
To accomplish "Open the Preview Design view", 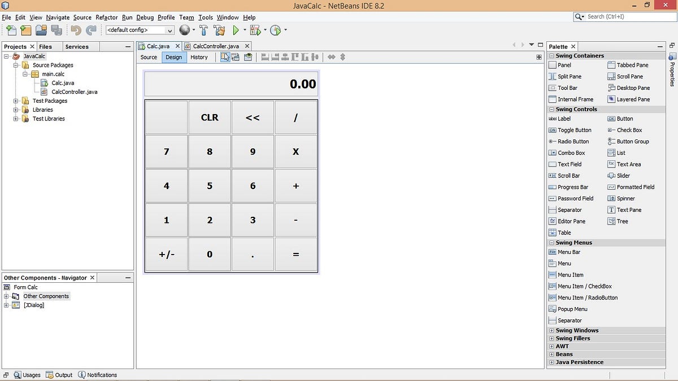I will point(248,57).
